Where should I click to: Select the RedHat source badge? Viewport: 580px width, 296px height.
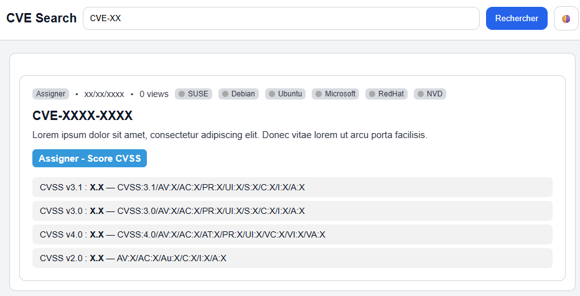pyautogui.click(x=386, y=94)
